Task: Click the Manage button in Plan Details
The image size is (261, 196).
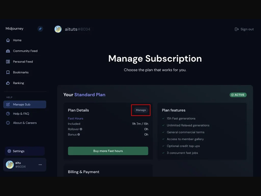Action: tap(141, 110)
